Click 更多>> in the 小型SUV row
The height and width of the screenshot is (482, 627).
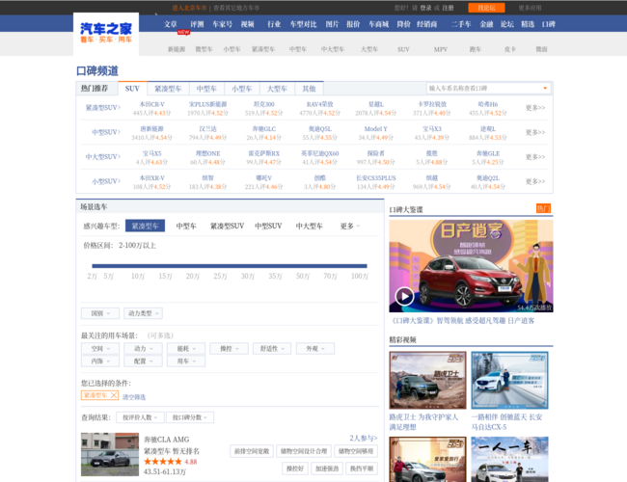535,181
